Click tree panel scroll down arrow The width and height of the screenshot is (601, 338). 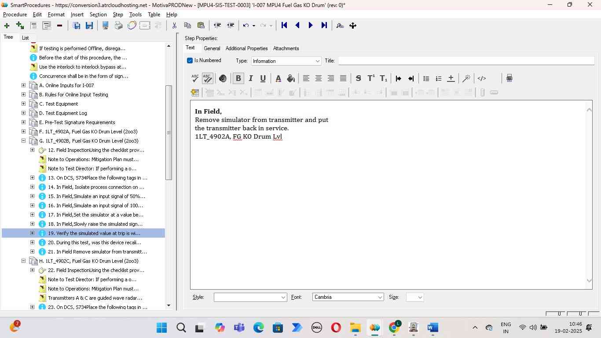click(169, 305)
